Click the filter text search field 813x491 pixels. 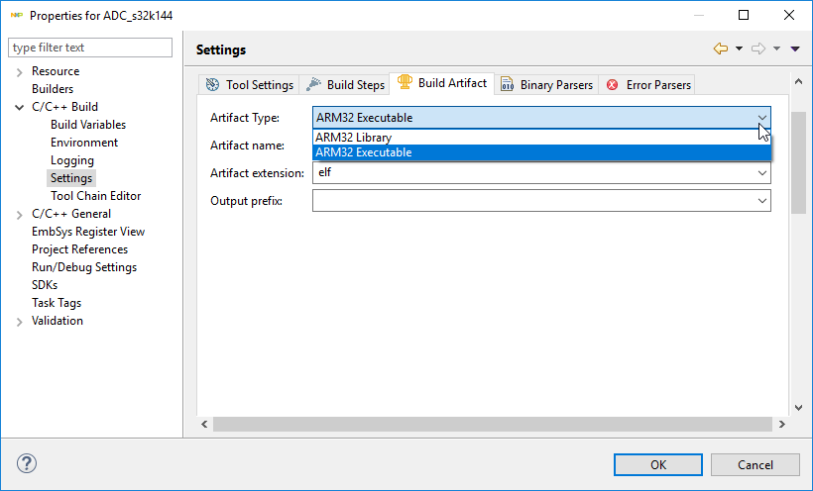point(90,48)
